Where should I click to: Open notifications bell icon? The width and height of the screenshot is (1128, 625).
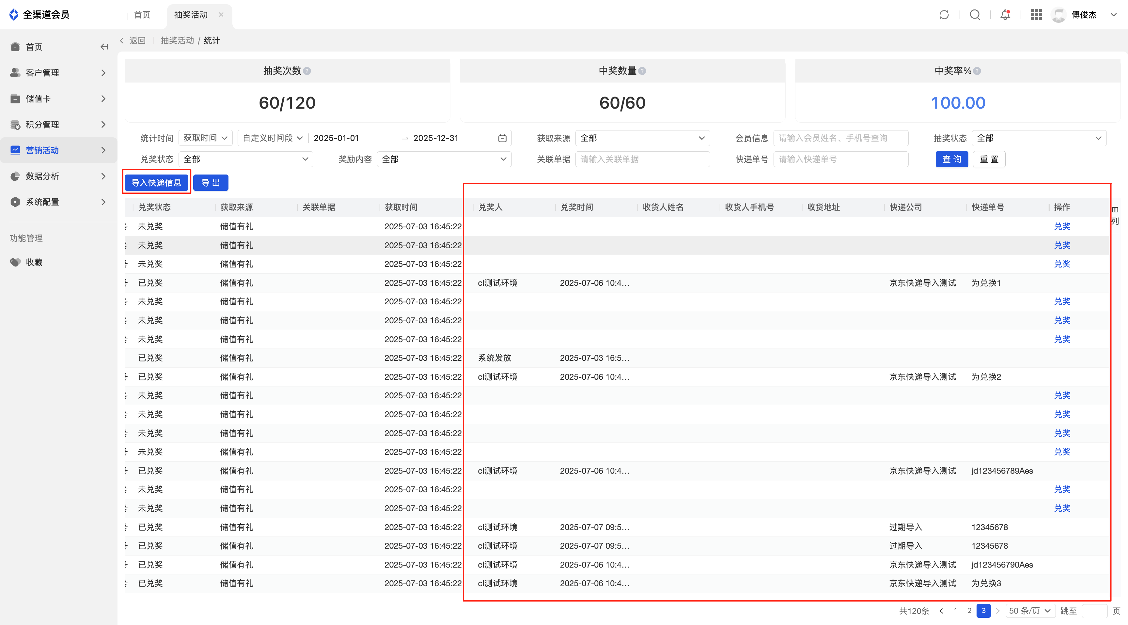1005,14
